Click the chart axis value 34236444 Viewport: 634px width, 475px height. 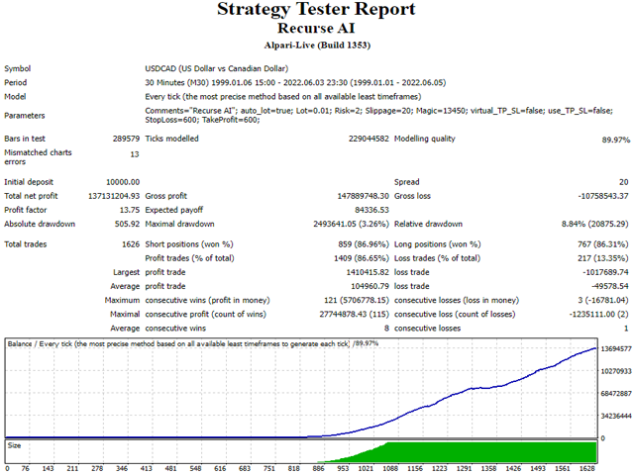(x=616, y=416)
